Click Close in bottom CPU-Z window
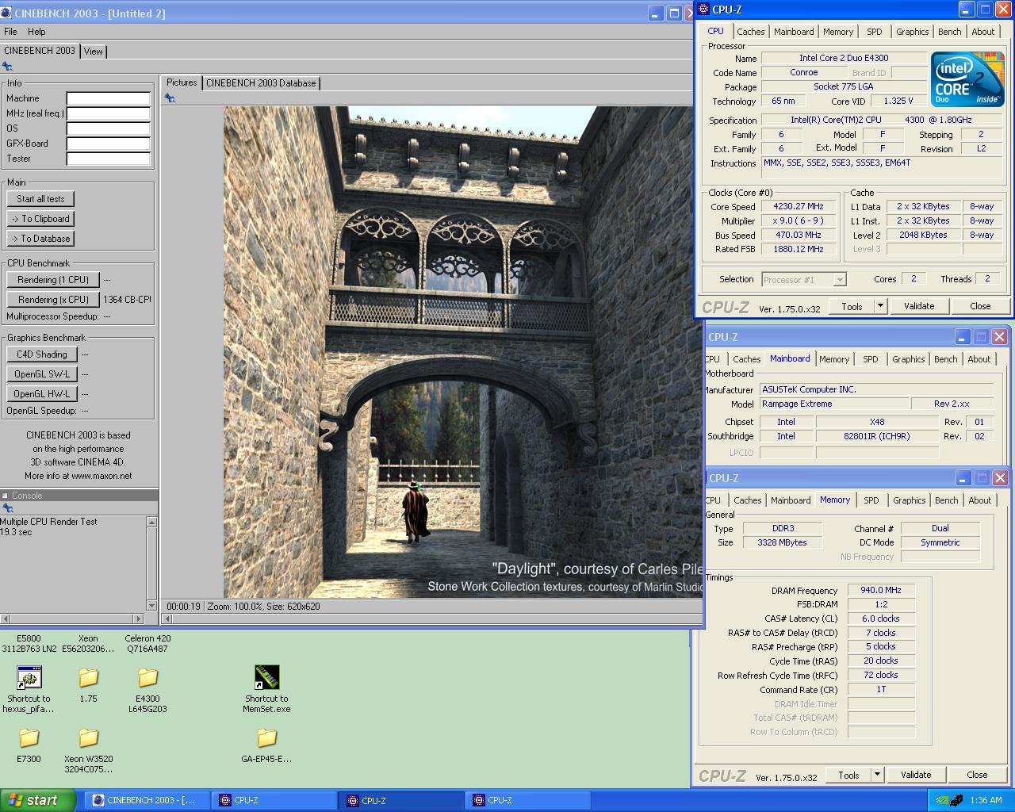The width and height of the screenshot is (1015, 812). tap(977, 775)
